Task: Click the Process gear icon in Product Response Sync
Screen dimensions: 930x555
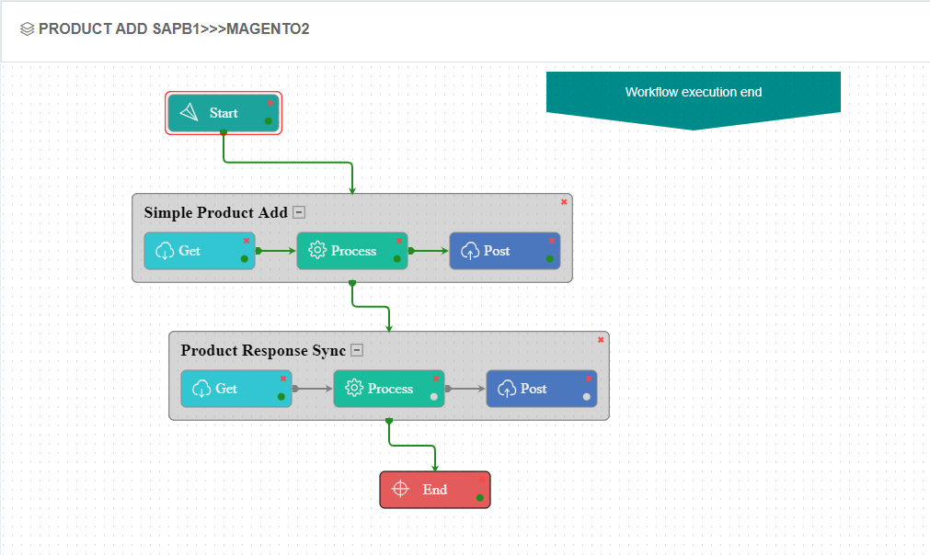Action: (x=353, y=388)
